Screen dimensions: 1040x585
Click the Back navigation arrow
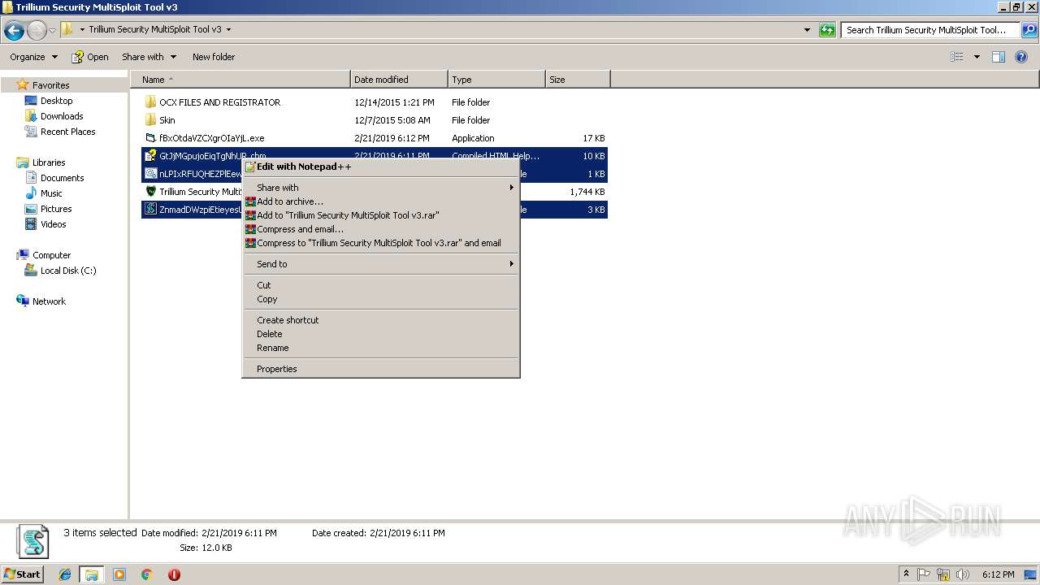[14, 31]
